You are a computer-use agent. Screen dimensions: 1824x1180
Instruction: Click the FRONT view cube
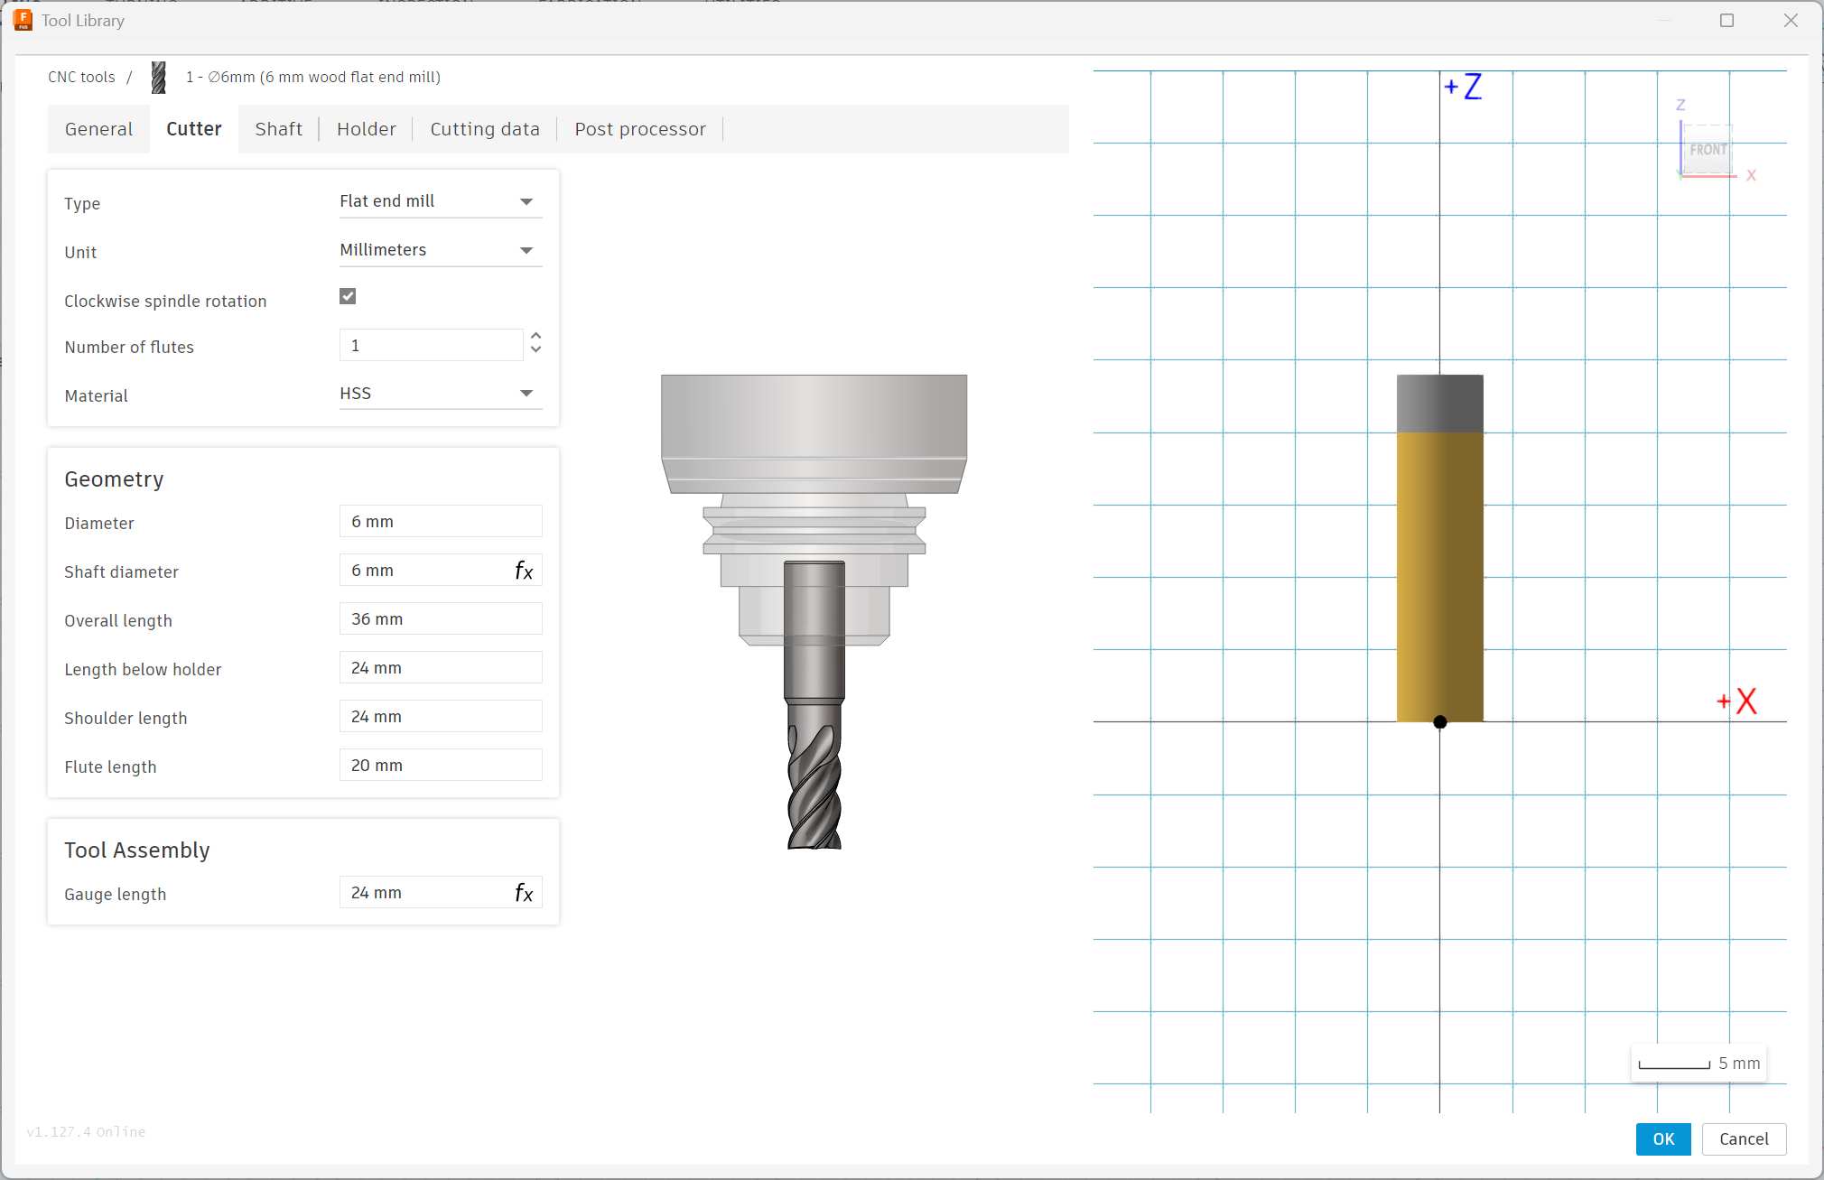tap(1708, 150)
